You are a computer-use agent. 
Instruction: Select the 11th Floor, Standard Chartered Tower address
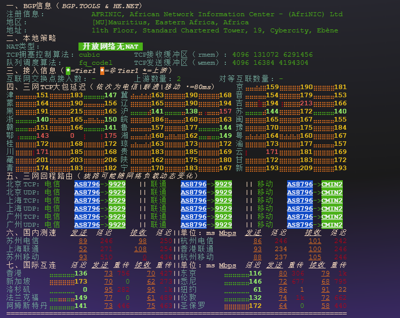[215, 30]
